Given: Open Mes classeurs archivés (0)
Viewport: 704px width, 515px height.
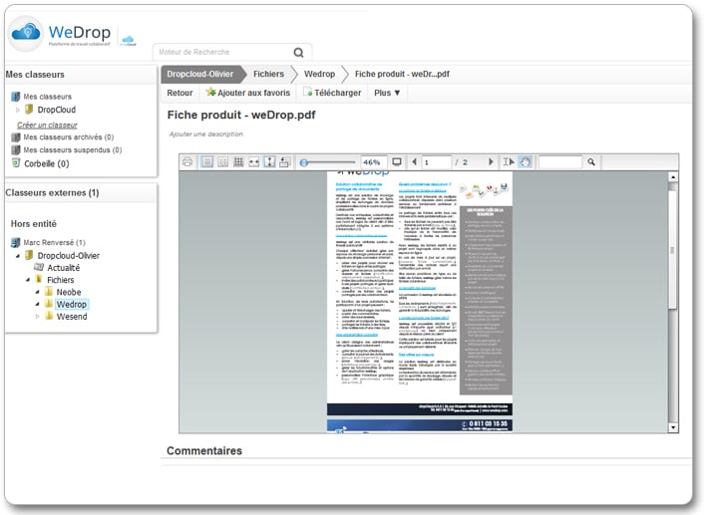Looking at the screenshot, I should tap(68, 136).
